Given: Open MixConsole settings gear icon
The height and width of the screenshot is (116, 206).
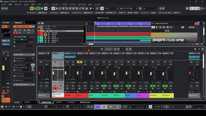Looking at the screenshot, I should (195, 49).
